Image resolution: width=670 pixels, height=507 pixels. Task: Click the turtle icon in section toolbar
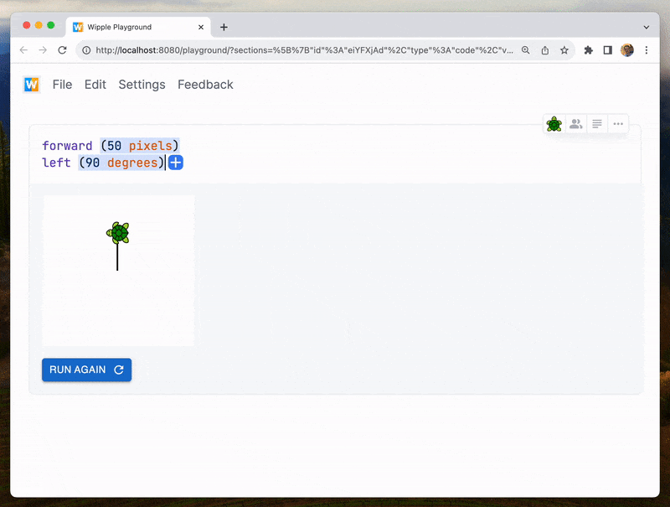554,124
